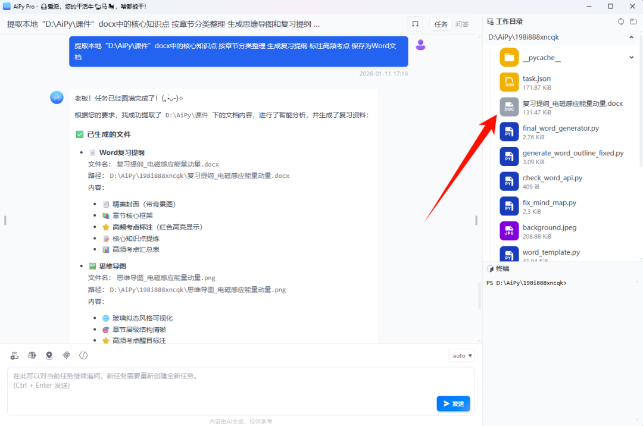Viewport: 643px width, 426px height.
Task: Refresh the working directory list
Action: (x=621, y=21)
